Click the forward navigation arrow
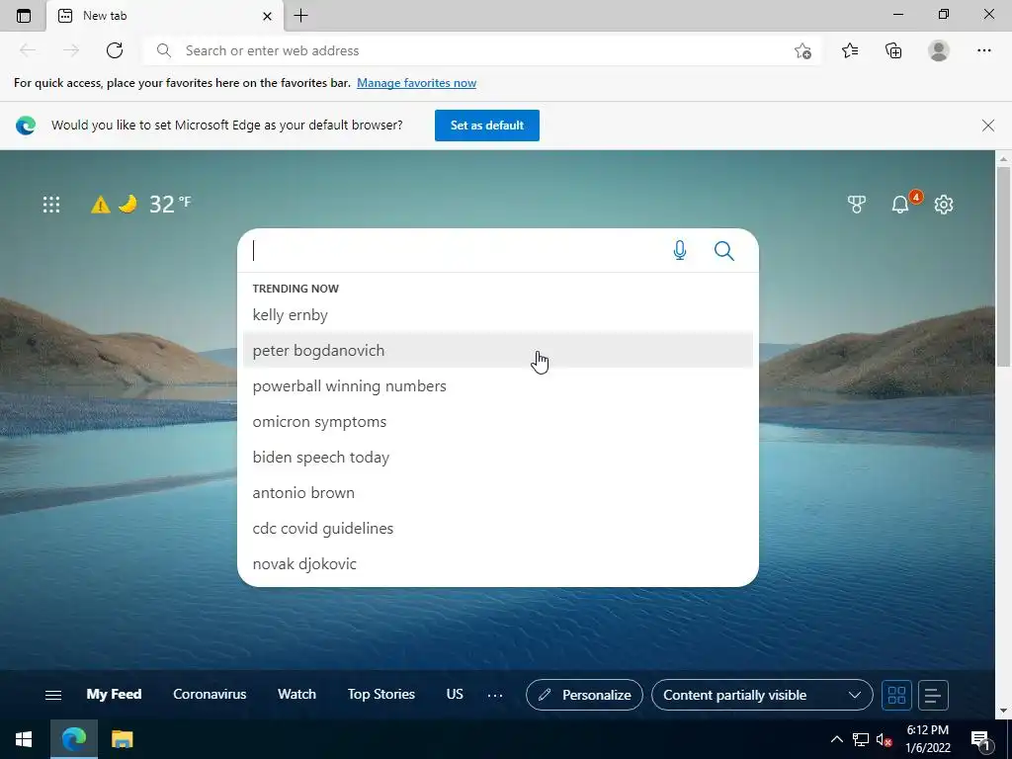1012x759 pixels. pos(71,50)
